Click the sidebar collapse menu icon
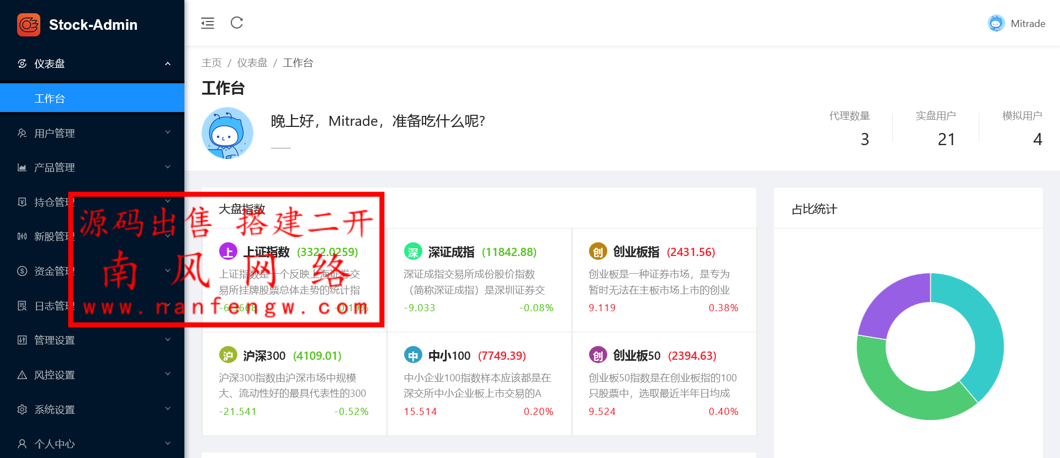 click(x=208, y=23)
